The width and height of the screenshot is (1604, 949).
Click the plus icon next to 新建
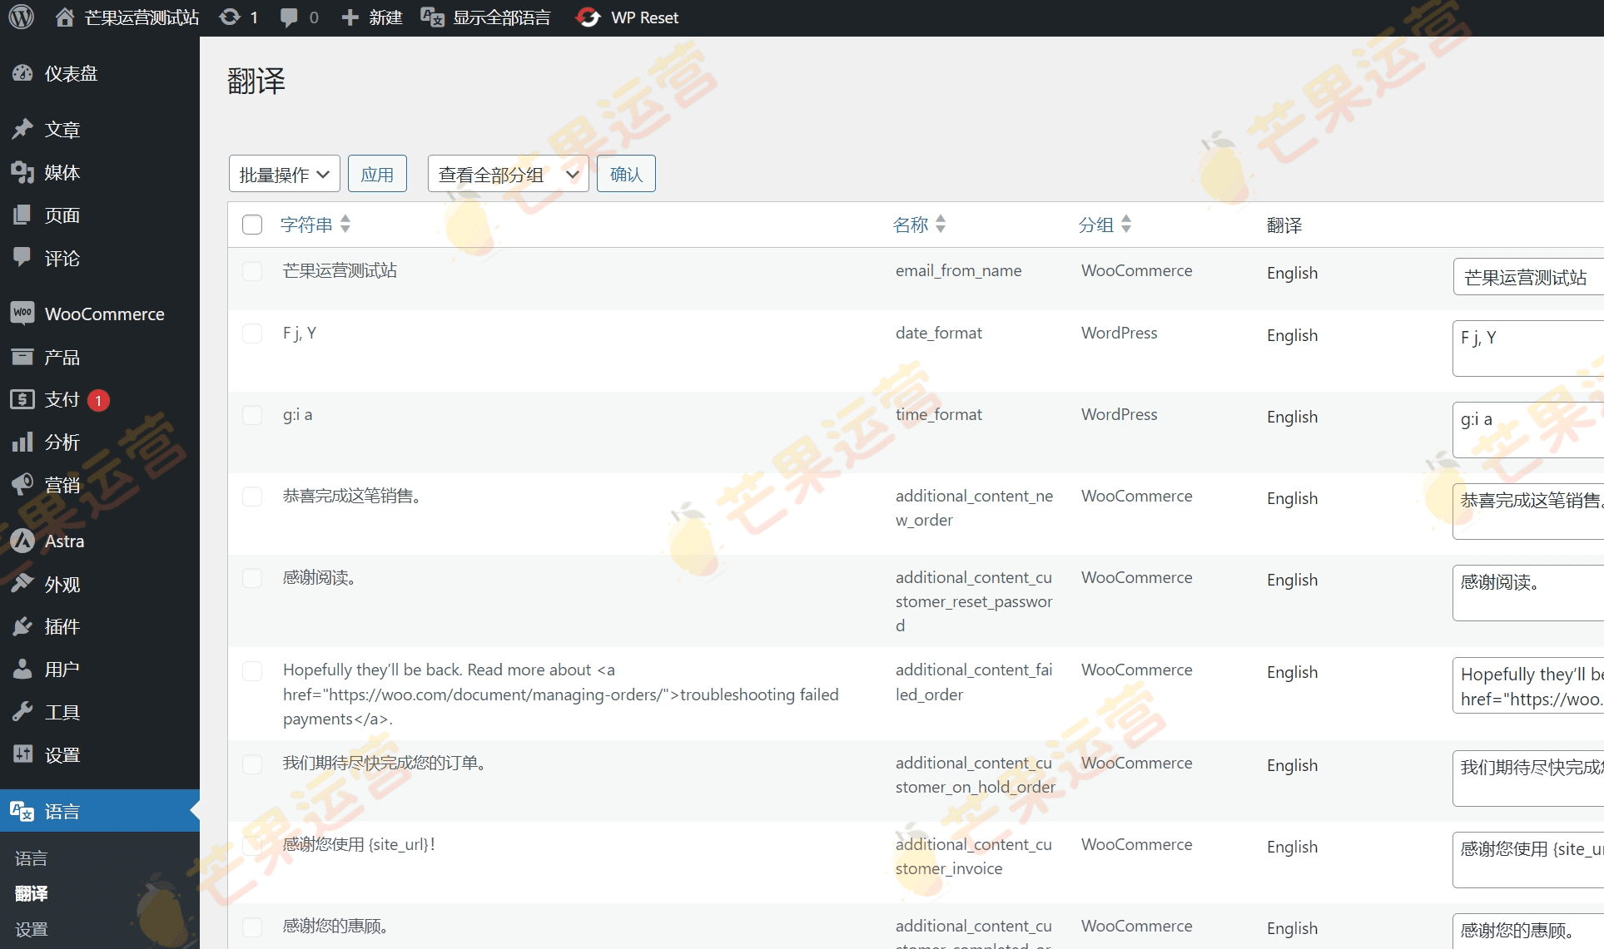point(350,17)
